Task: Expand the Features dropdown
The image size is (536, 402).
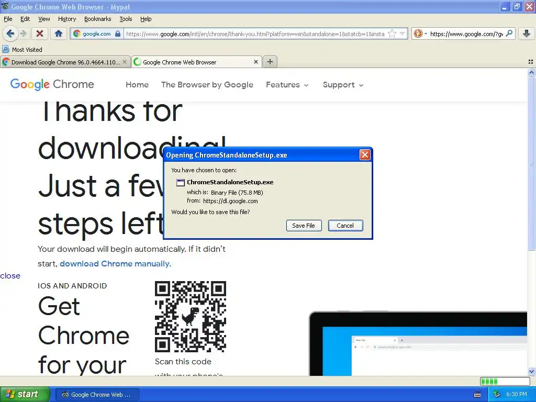Action: pos(287,85)
